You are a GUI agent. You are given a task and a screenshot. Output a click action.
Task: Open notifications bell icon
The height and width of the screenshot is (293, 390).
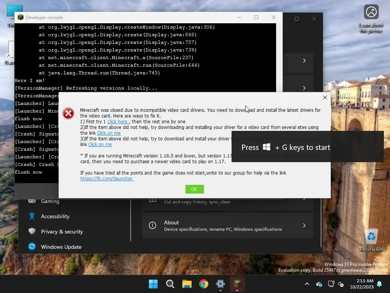380,284
